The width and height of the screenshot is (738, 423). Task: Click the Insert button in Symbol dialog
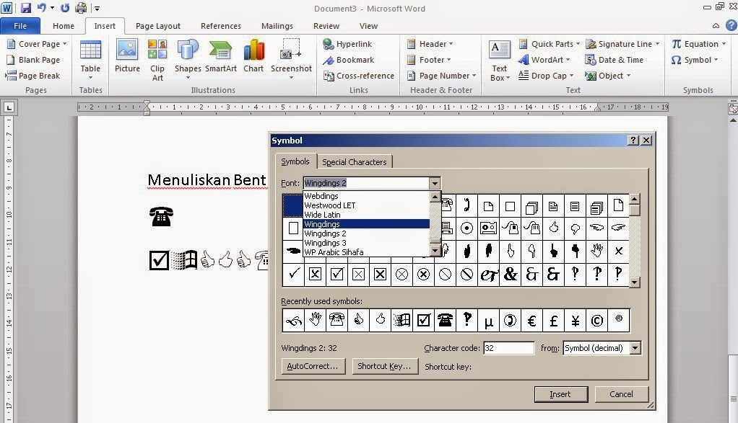click(561, 394)
